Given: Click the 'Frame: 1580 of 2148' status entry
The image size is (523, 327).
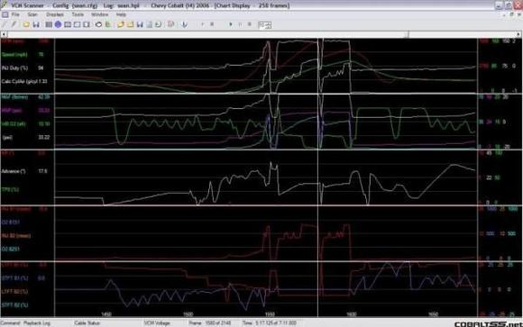Looking at the screenshot, I should tap(210, 323).
